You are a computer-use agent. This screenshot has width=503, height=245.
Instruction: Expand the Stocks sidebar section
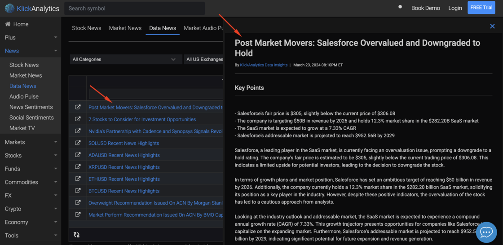click(x=31, y=156)
